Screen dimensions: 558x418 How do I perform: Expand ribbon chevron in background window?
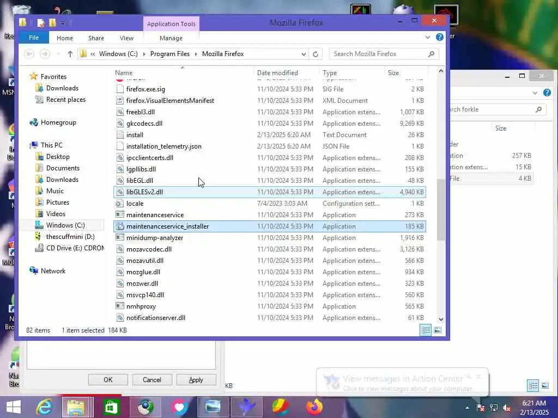[535, 93]
